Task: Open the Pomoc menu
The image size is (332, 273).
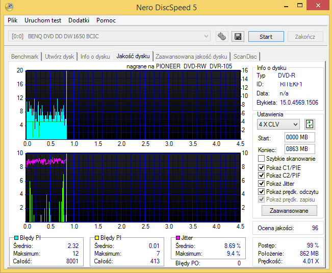Action: (x=106, y=20)
